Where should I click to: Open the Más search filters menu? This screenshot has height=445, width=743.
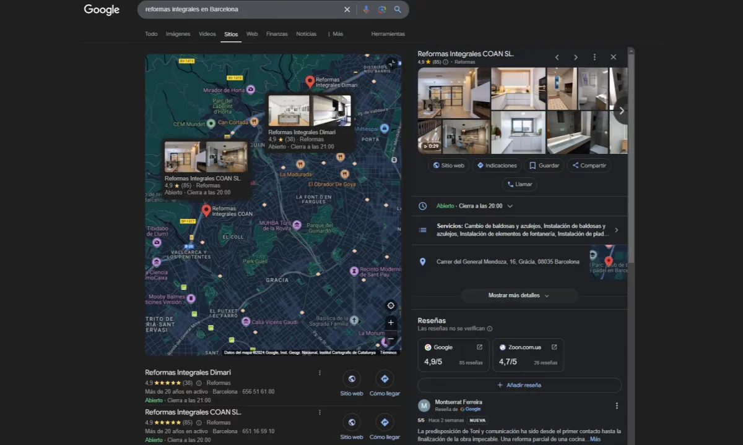(x=335, y=34)
